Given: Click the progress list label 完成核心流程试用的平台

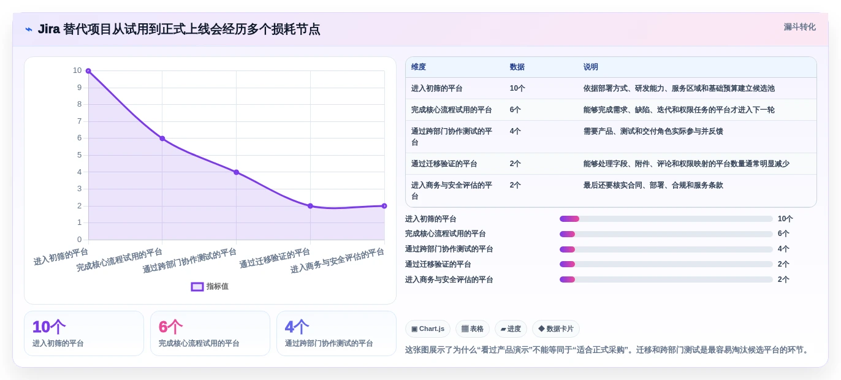Looking at the screenshot, I should 446,234.
